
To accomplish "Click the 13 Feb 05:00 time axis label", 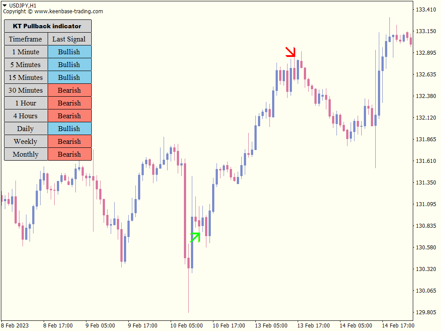I will pos(272,325).
